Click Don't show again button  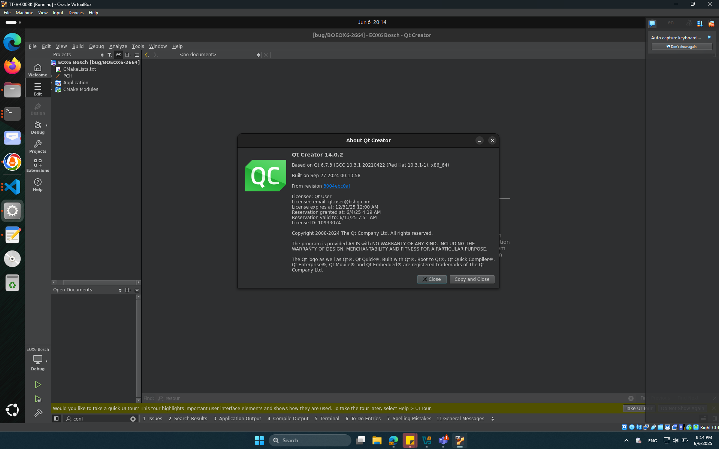682,46
